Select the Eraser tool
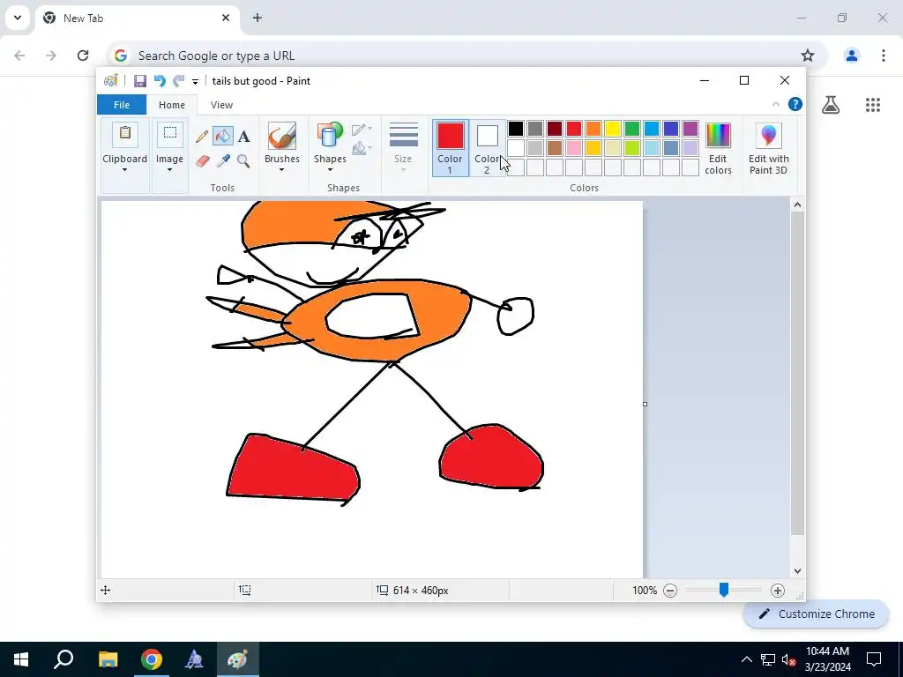The image size is (903, 677). tap(202, 160)
